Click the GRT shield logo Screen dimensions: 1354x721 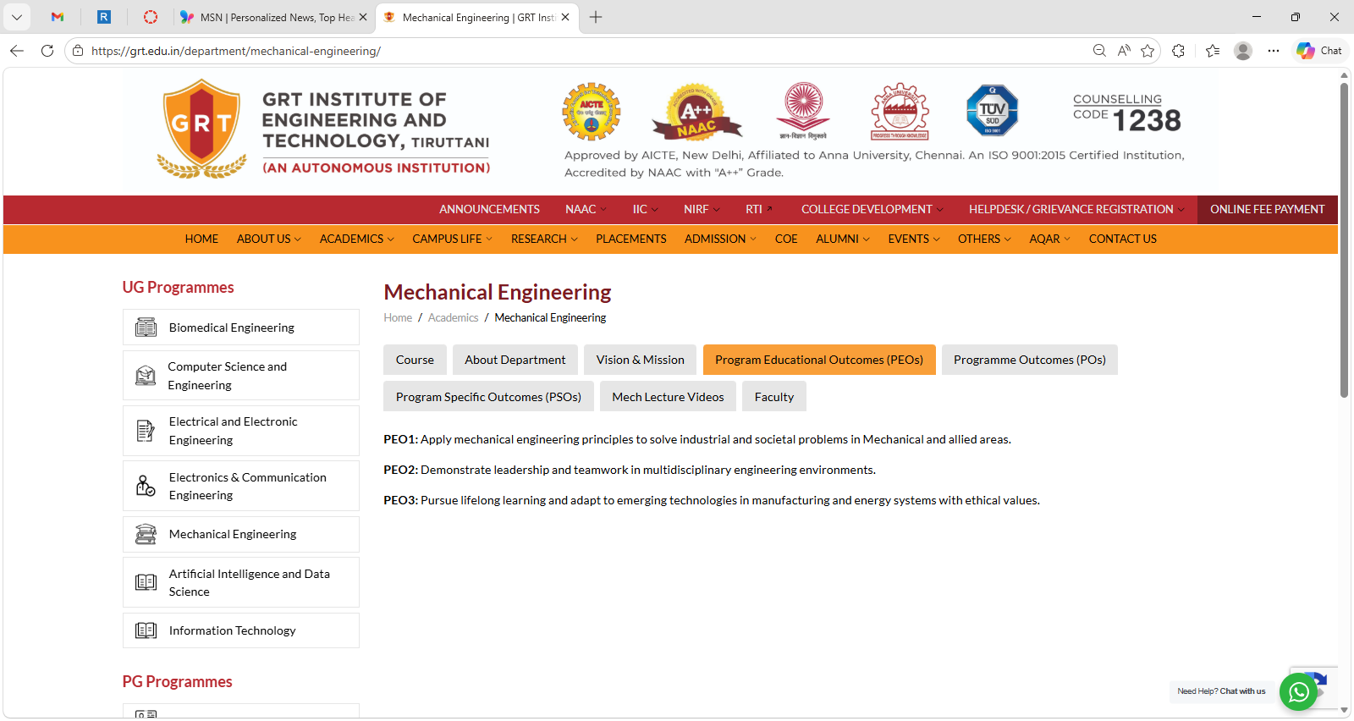(201, 128)
